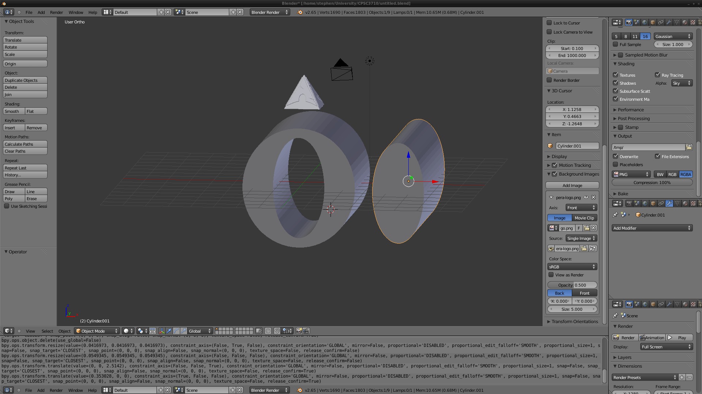
Task: Open the Object Constraints (chain) tab in the top Properties header
Action: click(661, 22)
